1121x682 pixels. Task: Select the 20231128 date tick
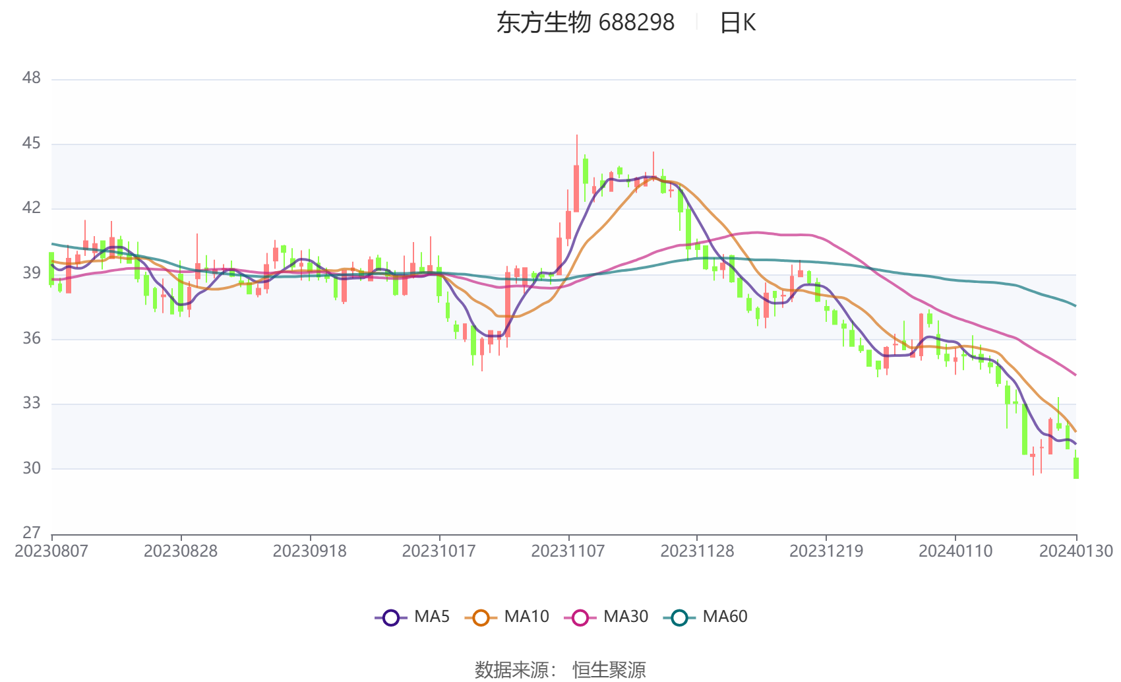point(697,551)
